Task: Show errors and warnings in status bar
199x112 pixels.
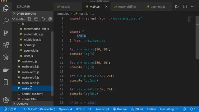Action: click(x=10, y=109)
